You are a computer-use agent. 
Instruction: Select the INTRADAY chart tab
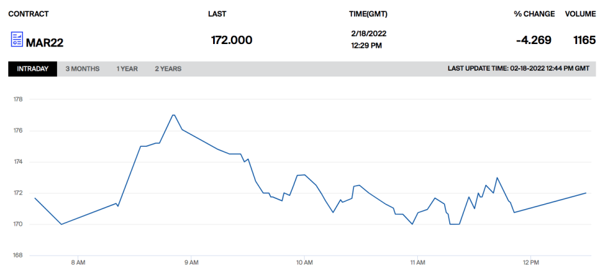[x=33, y=69]
